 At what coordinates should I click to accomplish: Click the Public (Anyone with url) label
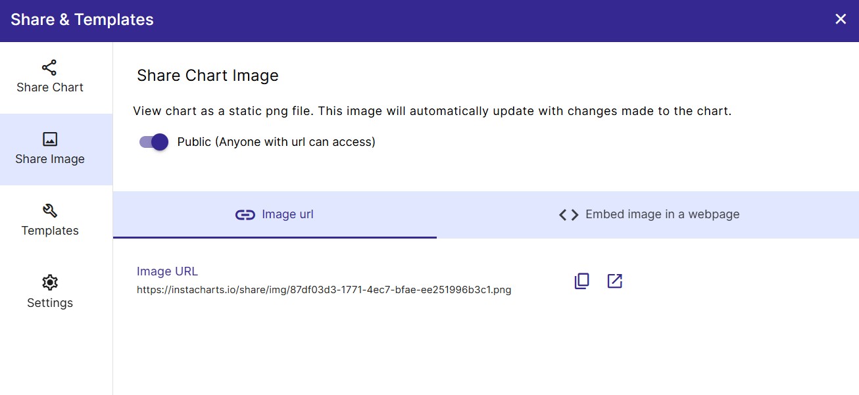pos(276,142)
